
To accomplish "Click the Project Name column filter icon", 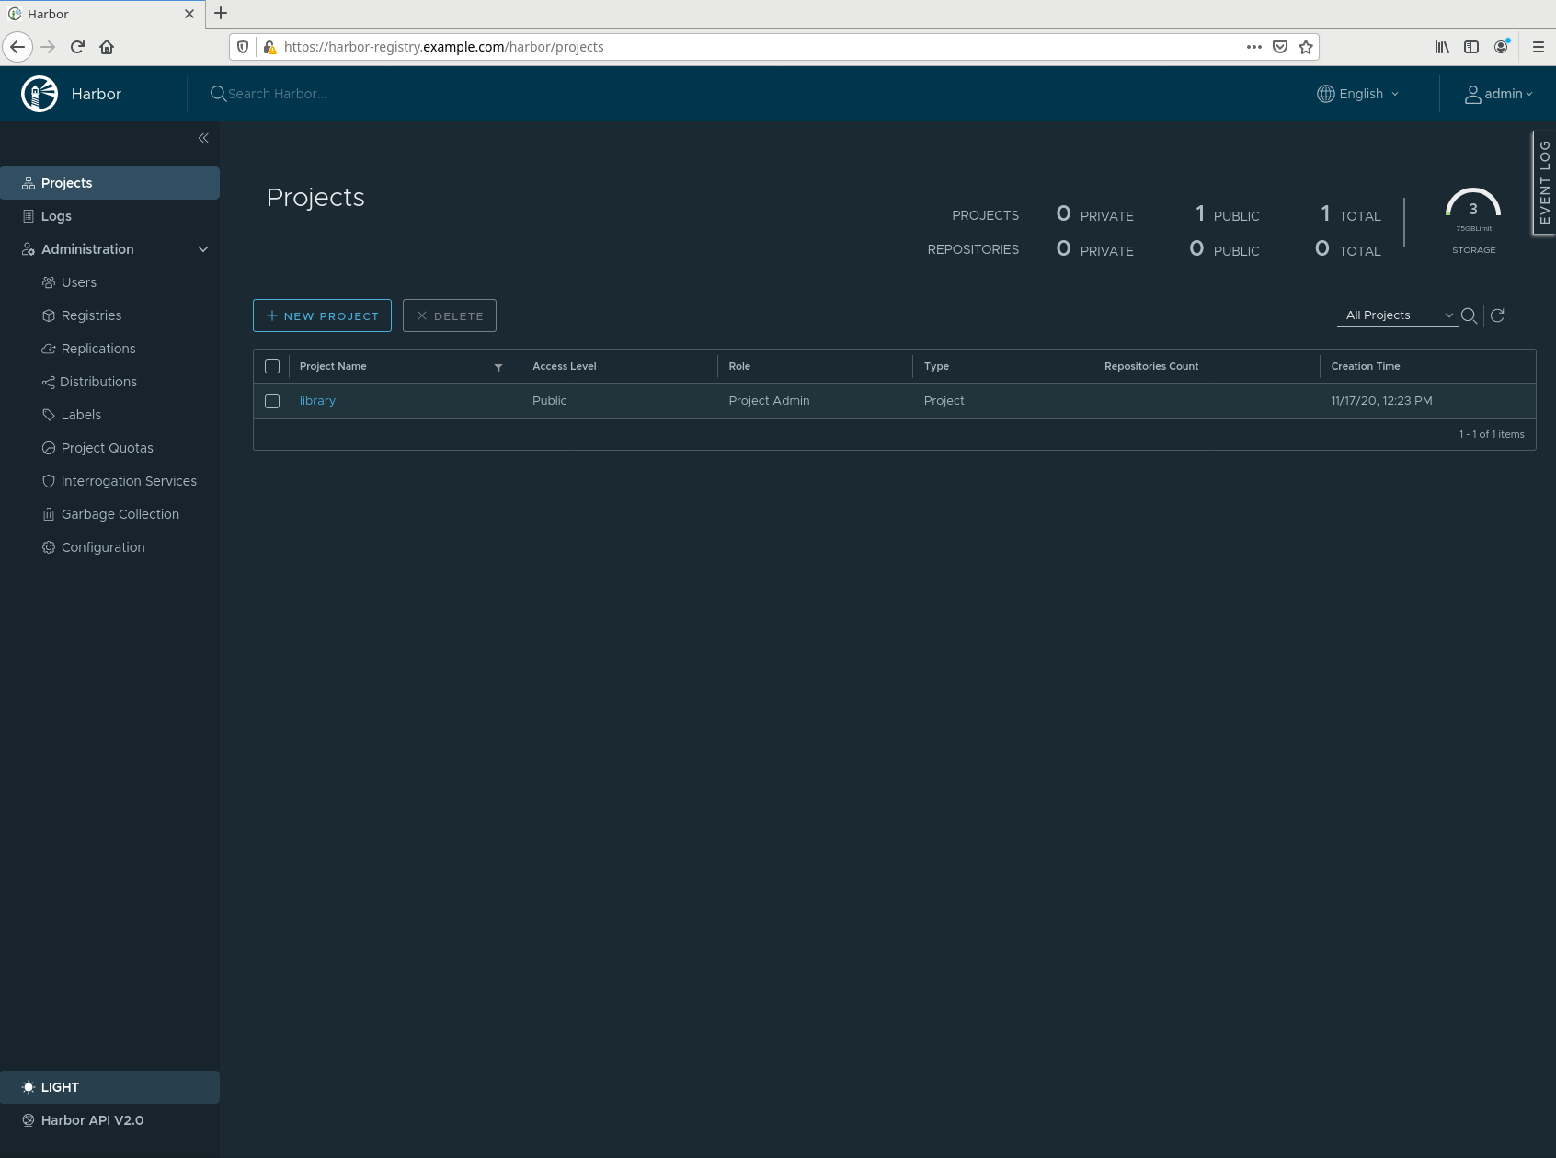I will (498, 367).
